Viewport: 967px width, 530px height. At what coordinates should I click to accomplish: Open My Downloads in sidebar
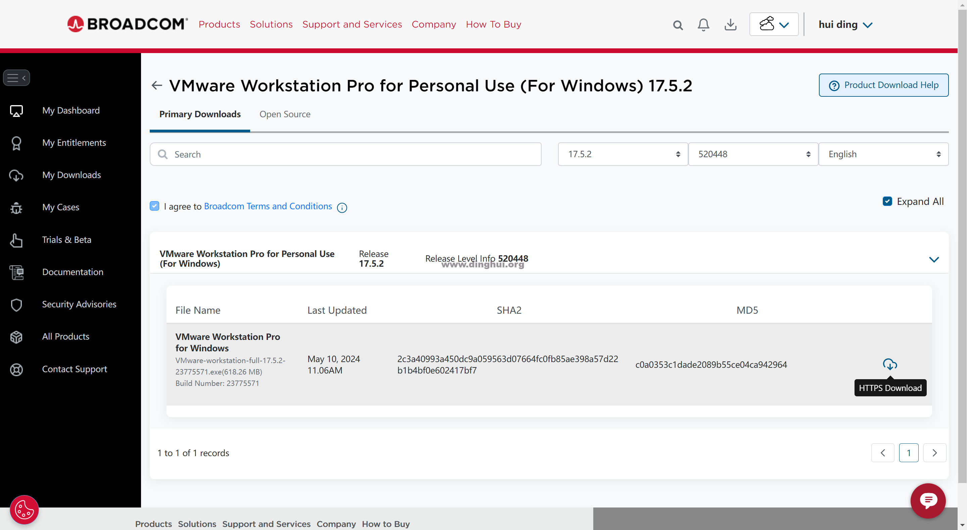tap(71, 175)
